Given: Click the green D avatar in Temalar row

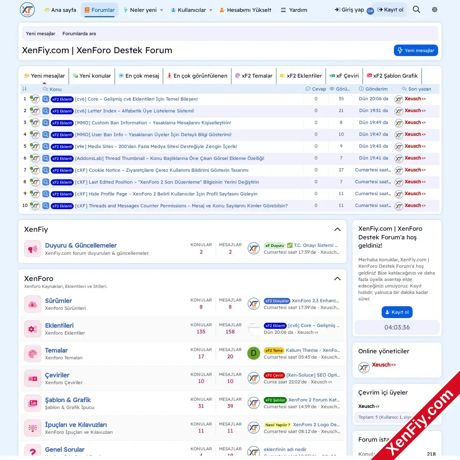Looking at the screenshot, I should tap(254, 353).
